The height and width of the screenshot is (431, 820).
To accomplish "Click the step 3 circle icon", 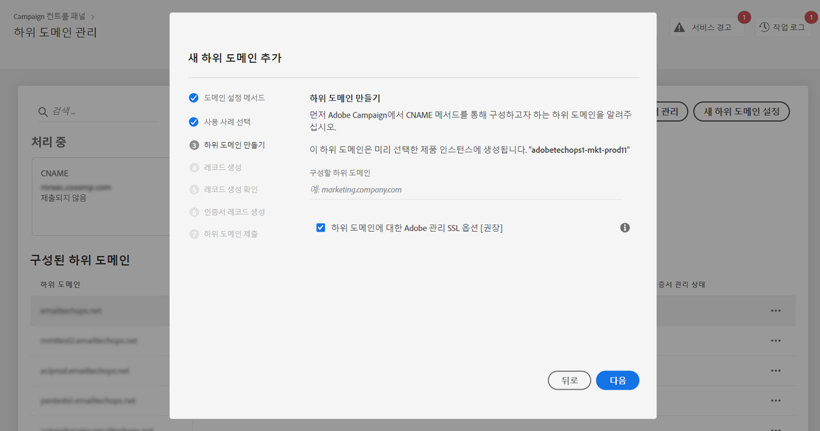I will [194, 145].
